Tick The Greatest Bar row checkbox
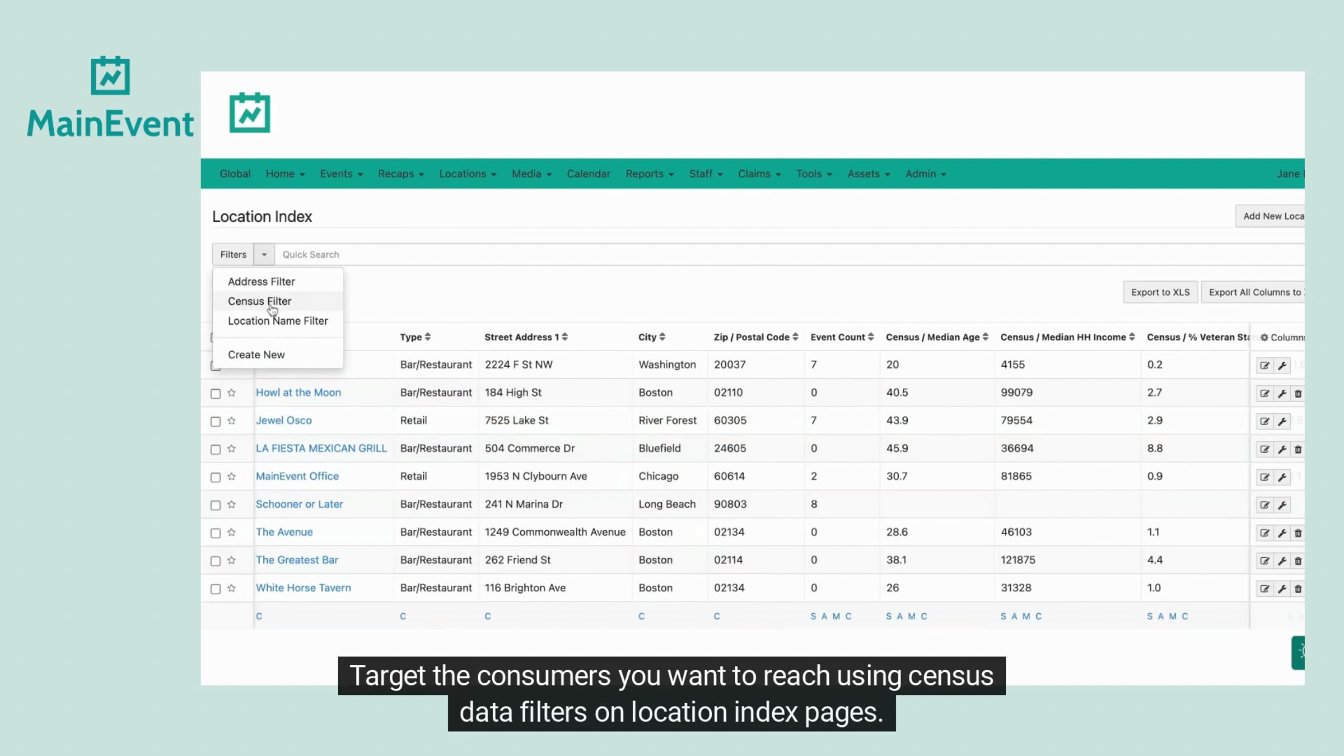Screen dimensions: 1344x756 pyautogui.click(x=216, y=561)
